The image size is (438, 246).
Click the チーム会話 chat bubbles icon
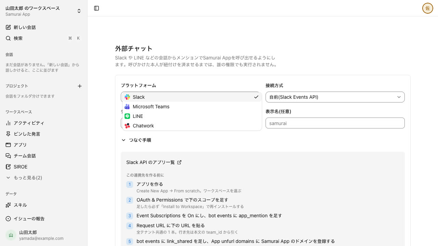(x=8, y=156)
